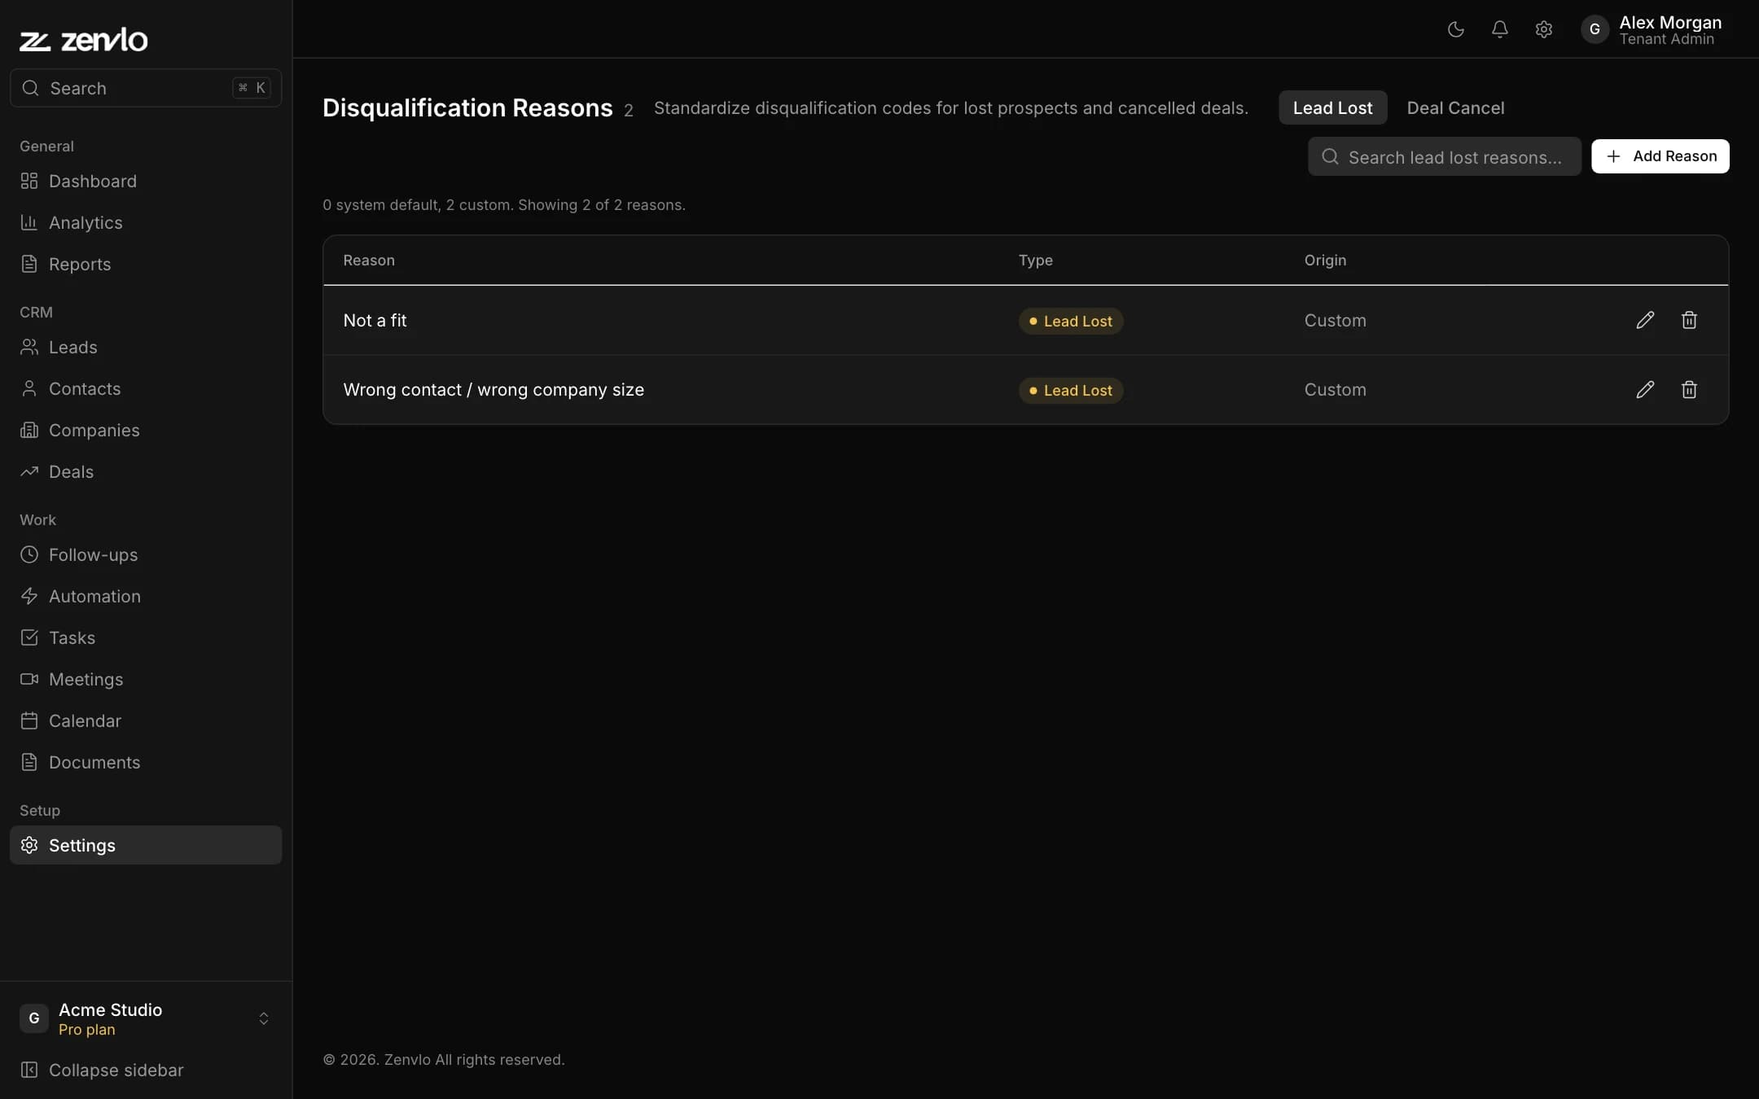Click Lead Lost badge in 'Not a fit' row
The width and height of the screenshot is (1759, 1099).
click(1071, 321)
